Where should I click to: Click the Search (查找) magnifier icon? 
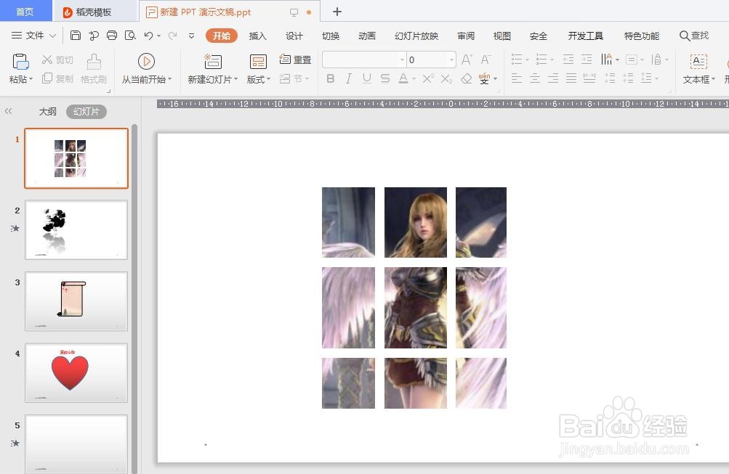(684, 36)
